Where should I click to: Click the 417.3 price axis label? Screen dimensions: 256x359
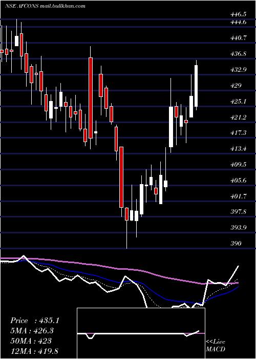point(239,133)
